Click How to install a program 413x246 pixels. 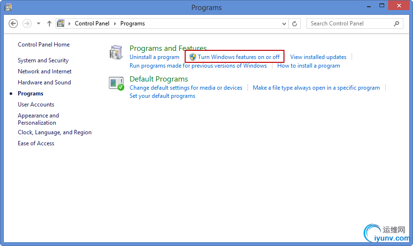coord(309,66)
